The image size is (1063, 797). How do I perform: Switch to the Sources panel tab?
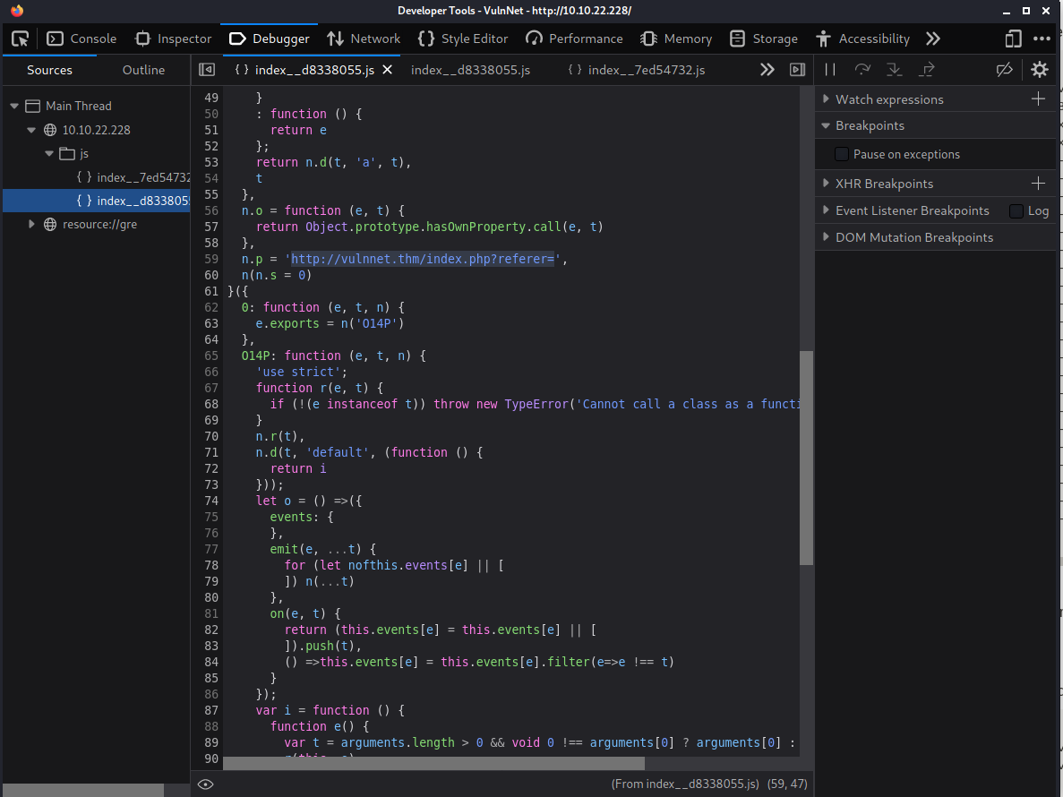(49, 70)
